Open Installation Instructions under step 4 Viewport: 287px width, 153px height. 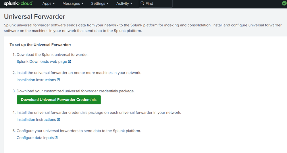point(36,120)
